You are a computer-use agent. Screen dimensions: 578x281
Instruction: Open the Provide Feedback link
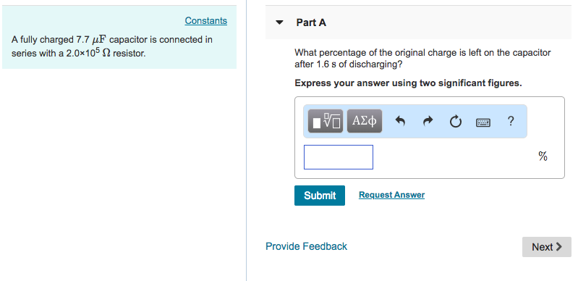[x=306, y=246]
